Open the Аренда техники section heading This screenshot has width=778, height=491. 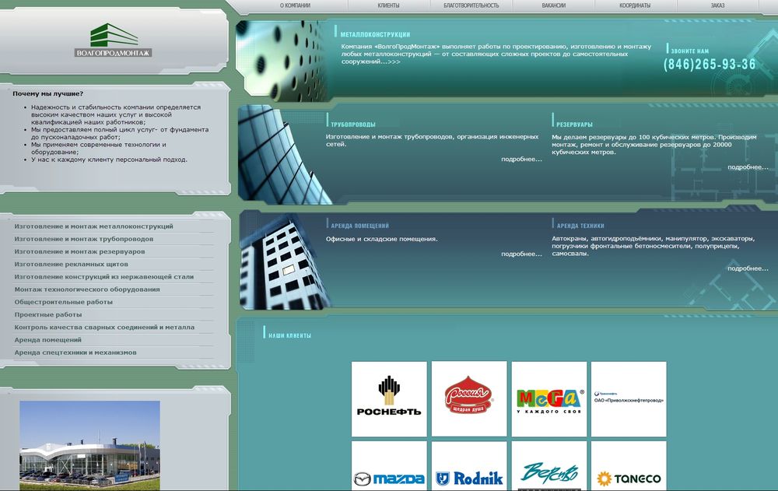tap(580, 226)
